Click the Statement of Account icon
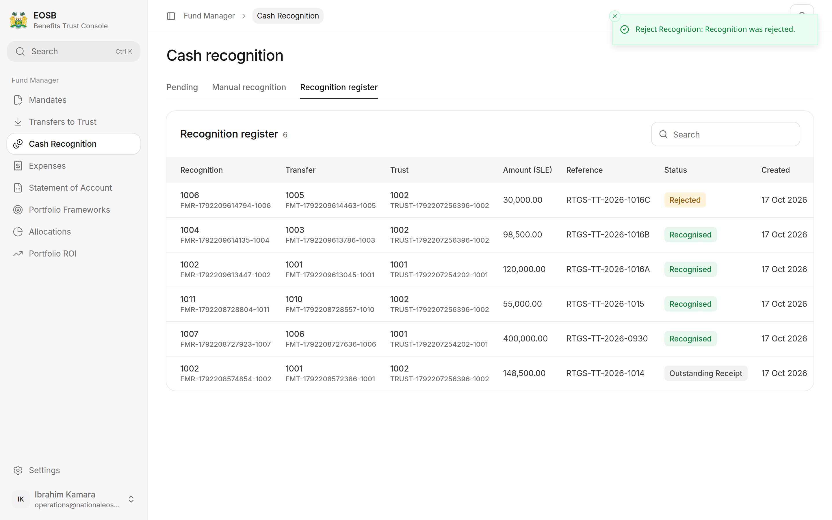 pos(18,188)
